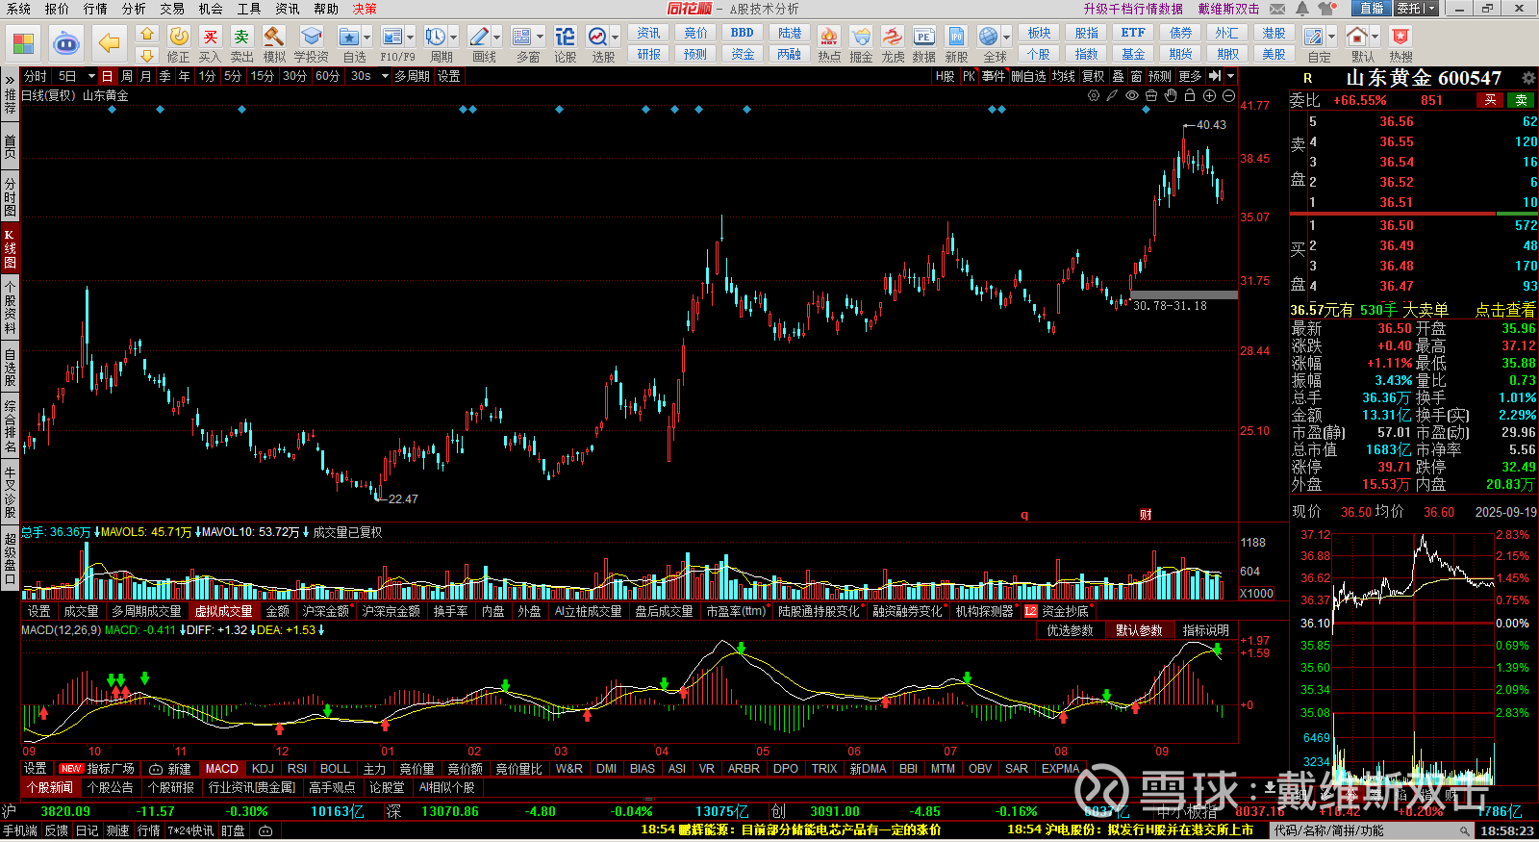Zoom in chart with the plus circle icon
The width and height of the screenshot is (1539, 842).
click(x=1209, y=95)
